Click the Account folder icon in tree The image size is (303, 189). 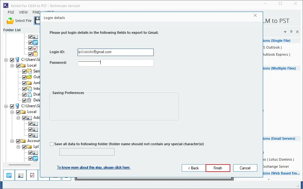pyautogui.click(x=23, y=141)
